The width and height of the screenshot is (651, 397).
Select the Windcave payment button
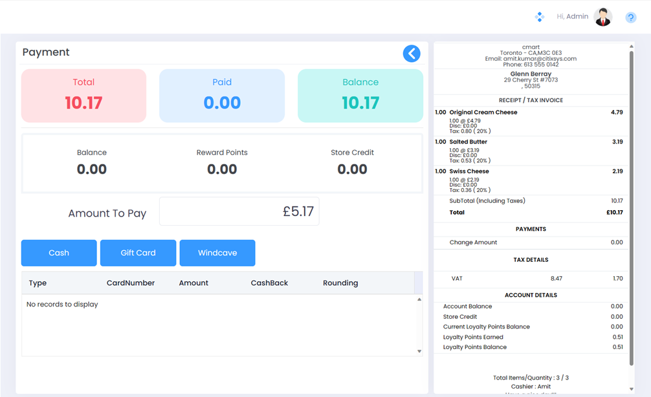coord(217,253)
